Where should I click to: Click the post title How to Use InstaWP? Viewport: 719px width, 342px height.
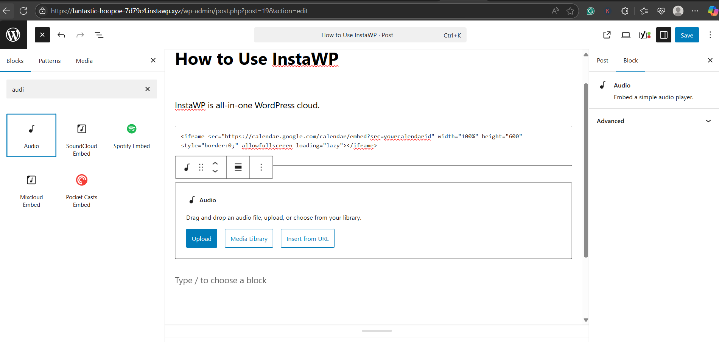[257, 59]
